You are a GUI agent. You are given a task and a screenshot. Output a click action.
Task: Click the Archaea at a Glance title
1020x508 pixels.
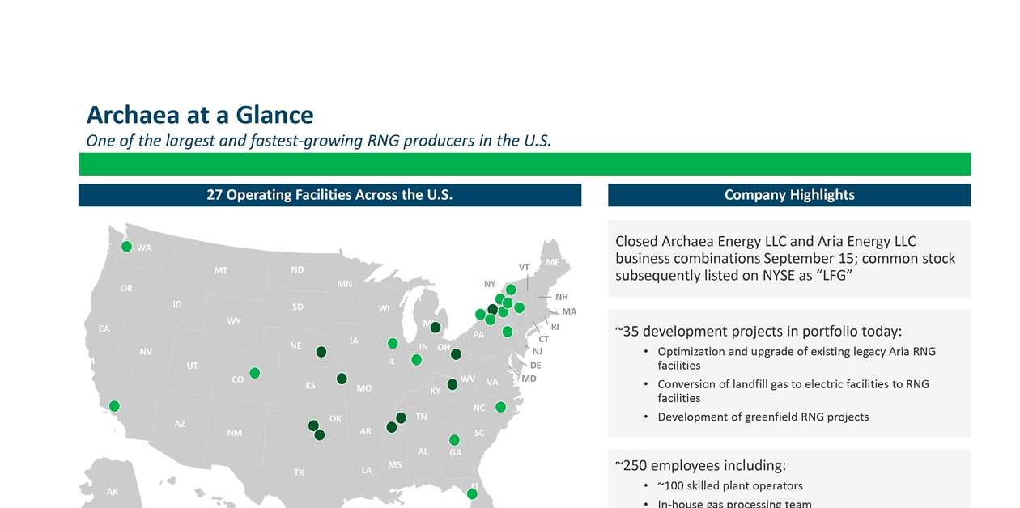point(200,115)
